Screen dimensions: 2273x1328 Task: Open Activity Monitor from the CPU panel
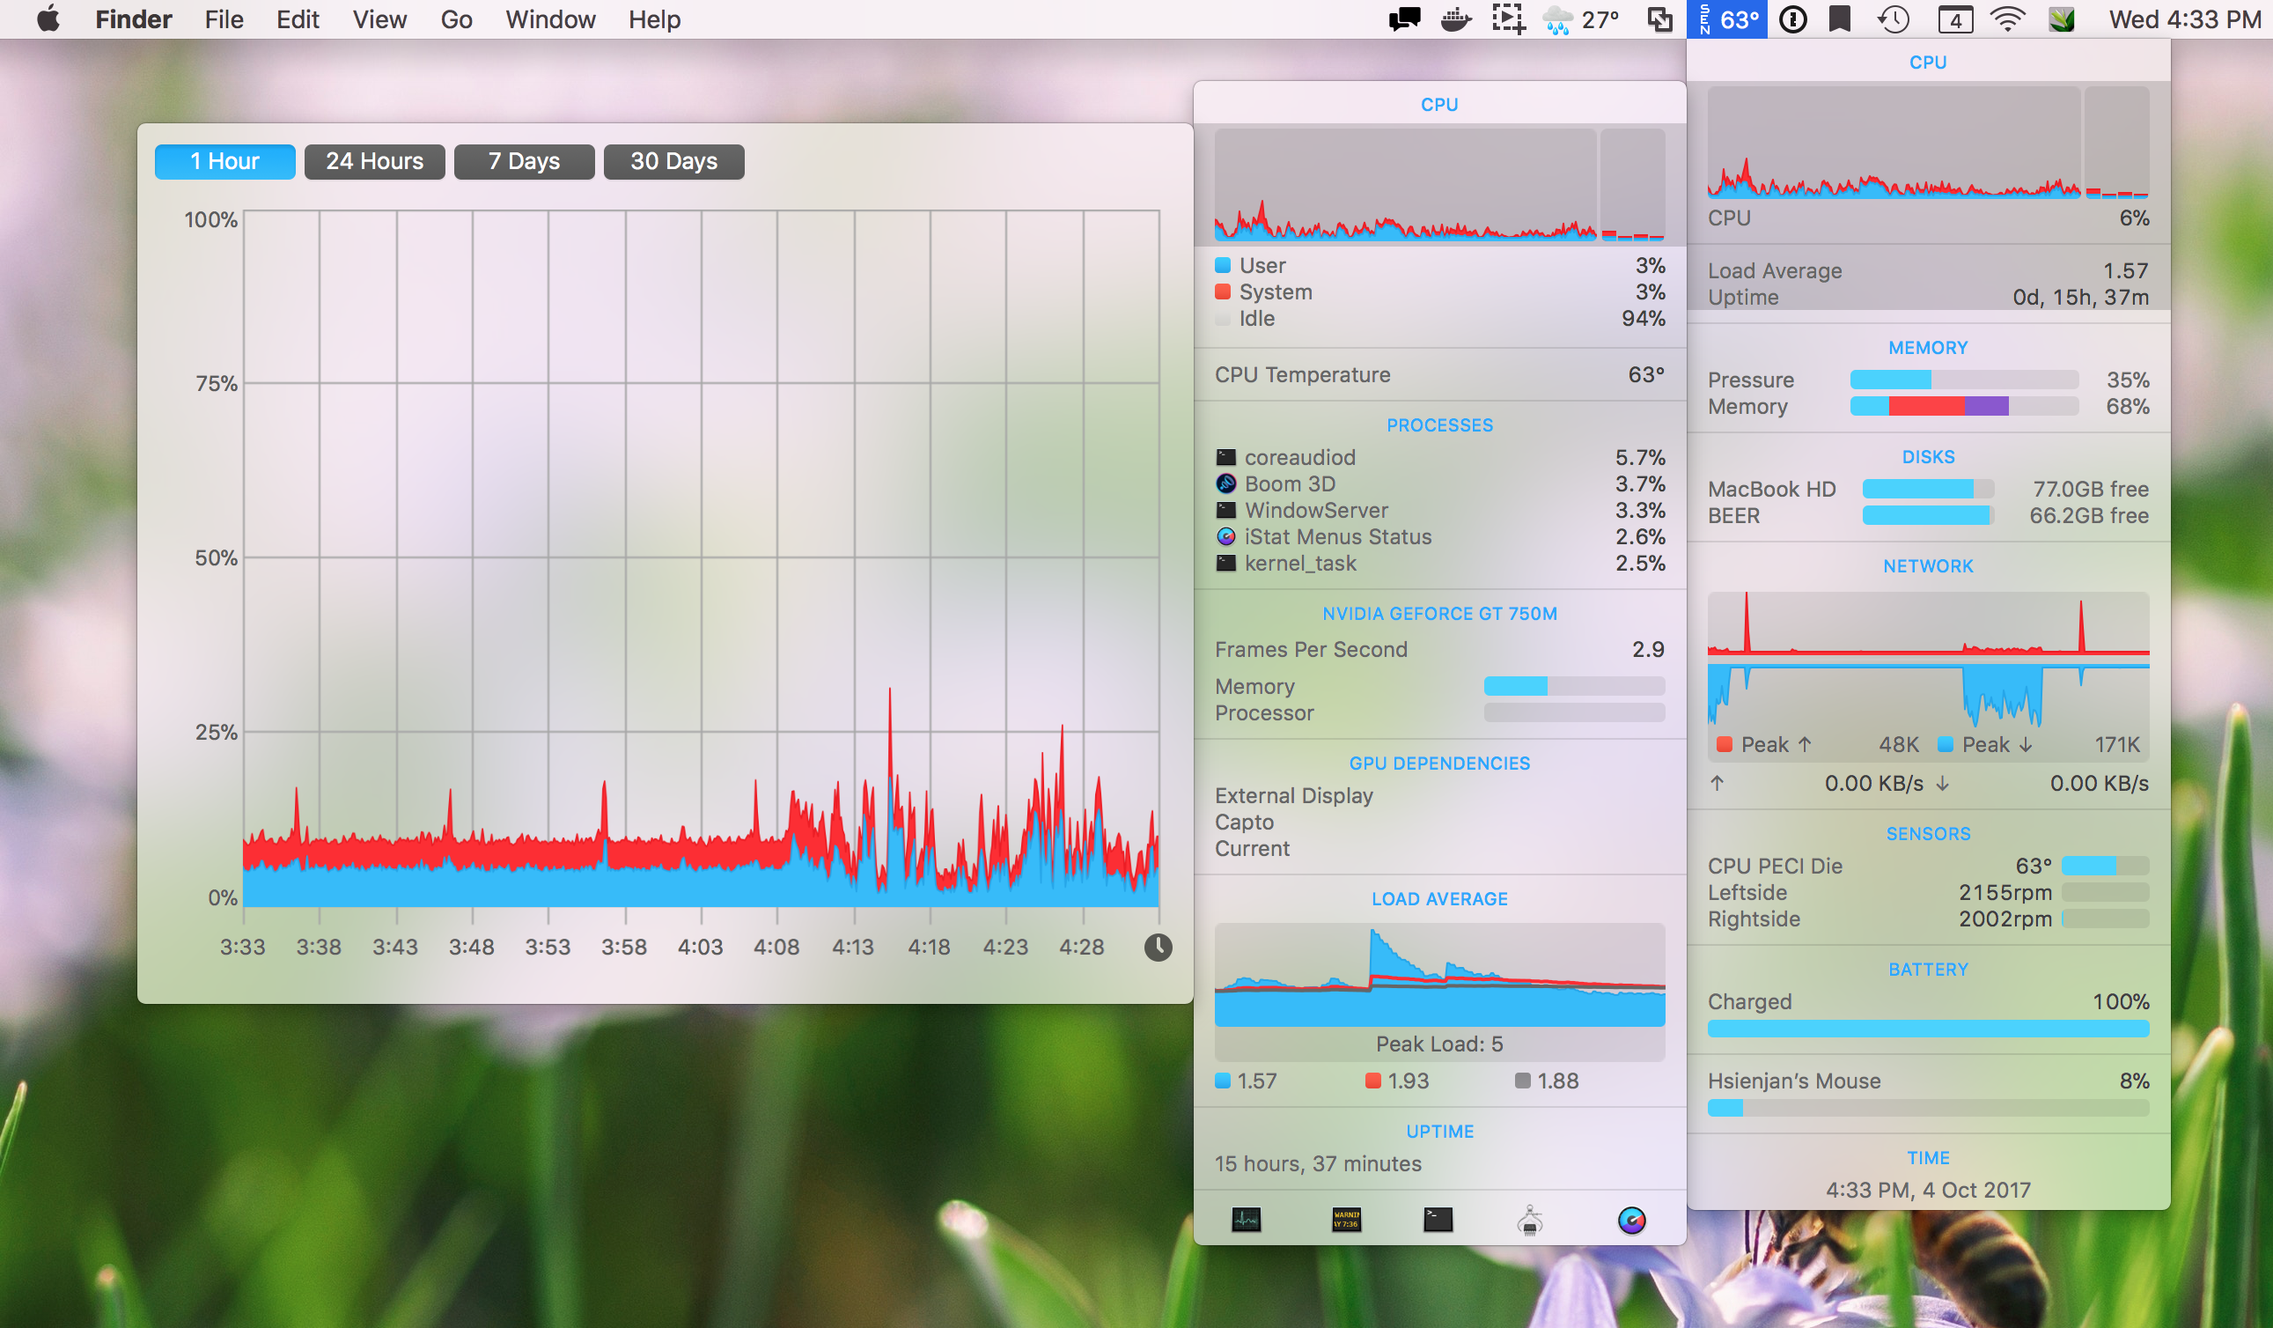(1246, 1220)
